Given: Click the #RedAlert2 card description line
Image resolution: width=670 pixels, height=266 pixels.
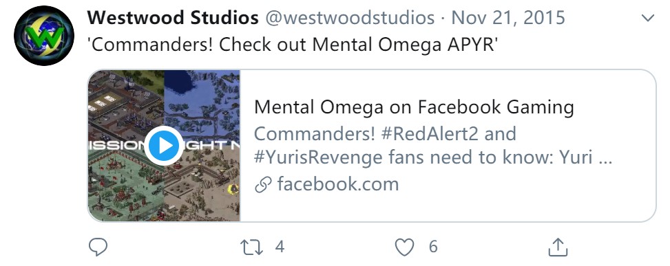Looking at the screenshot, I should click(385, 134).
